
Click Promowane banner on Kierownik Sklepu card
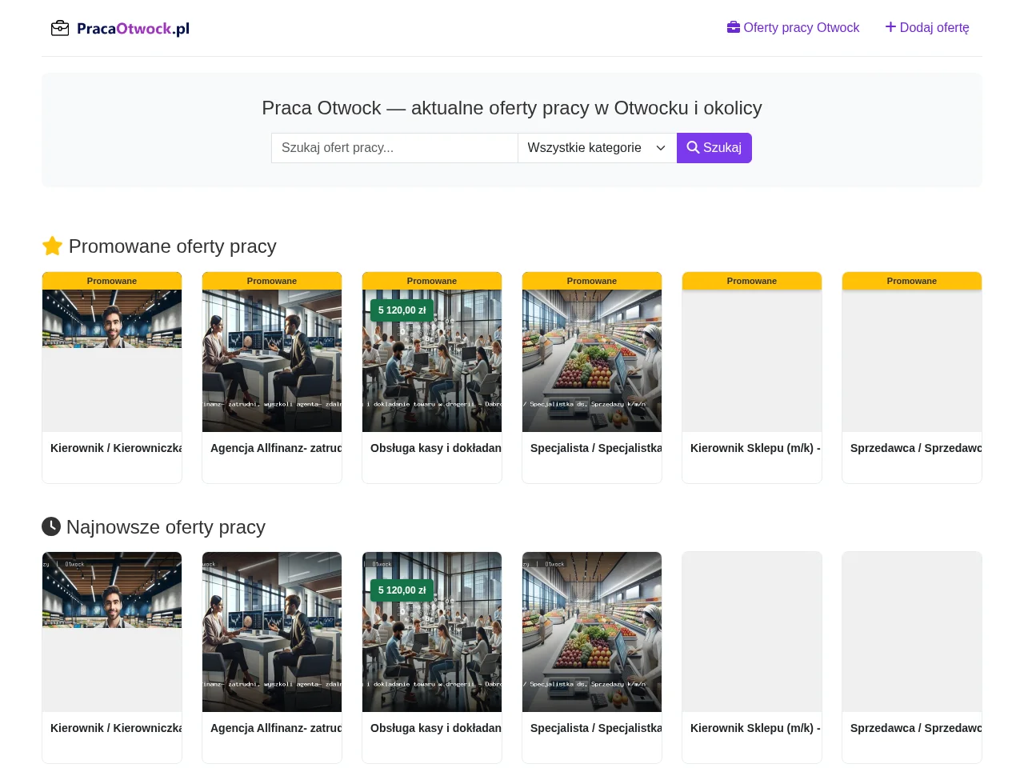tap(752, 281)
